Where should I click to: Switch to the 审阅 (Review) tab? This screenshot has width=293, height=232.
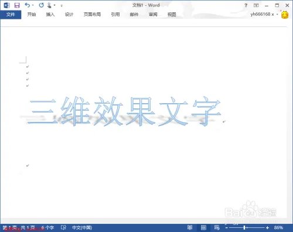click(x=153, y=15)
